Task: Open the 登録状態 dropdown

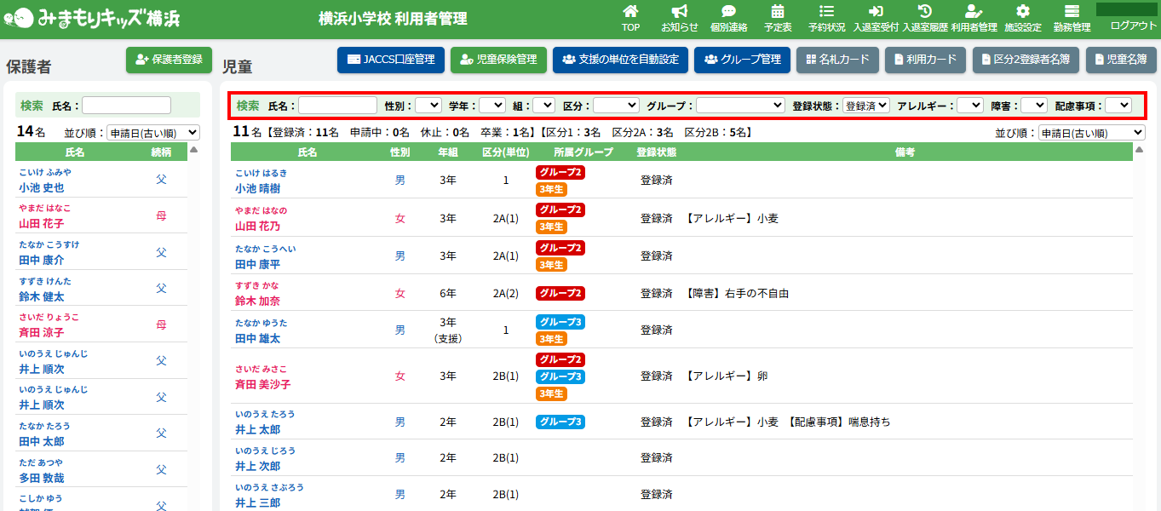Action: pos(866,106)
